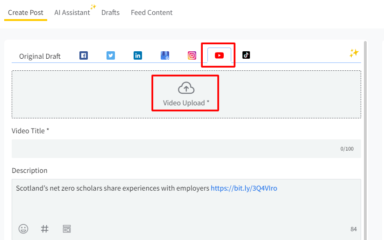Select the Google Business Profile tab
Image resolution: width=384 pixels, height=240 pixels.
click(165, 55)
